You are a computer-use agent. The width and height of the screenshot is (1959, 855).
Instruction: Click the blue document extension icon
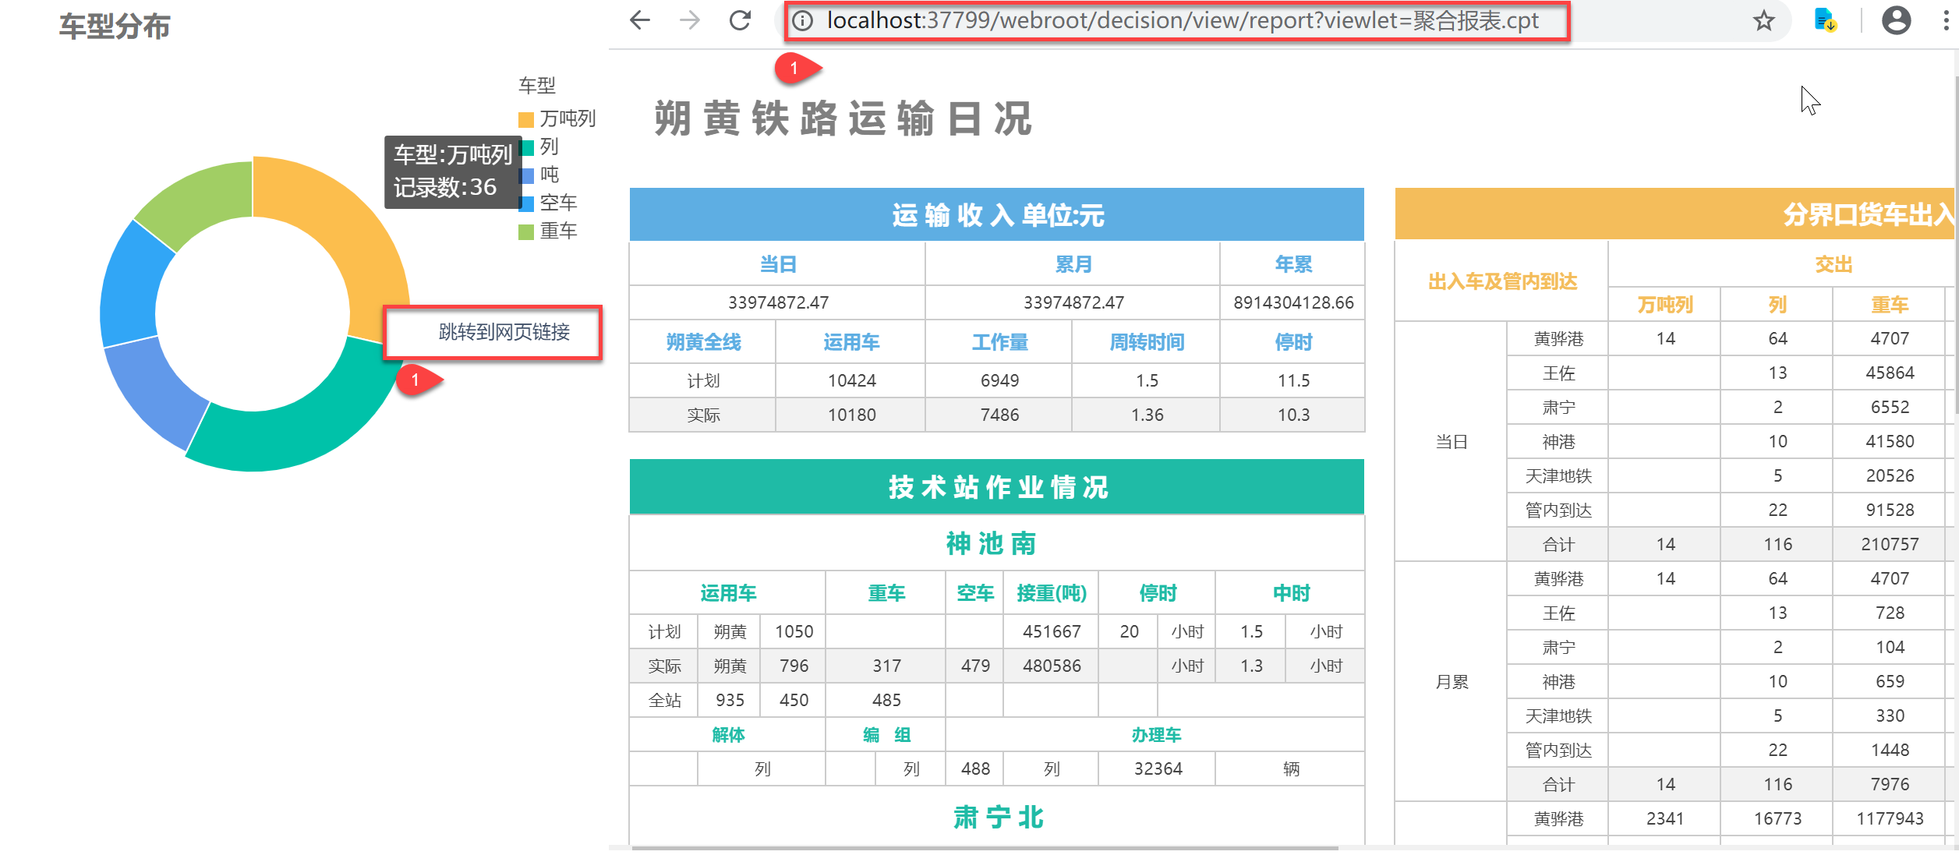(x=1824, y=20)
